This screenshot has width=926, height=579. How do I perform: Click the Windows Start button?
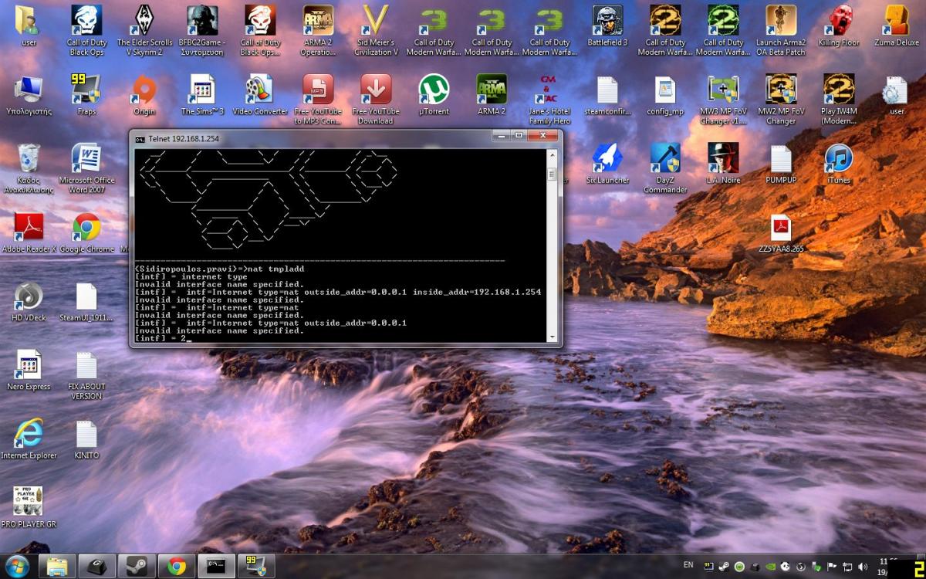click(x=17, y=566)
